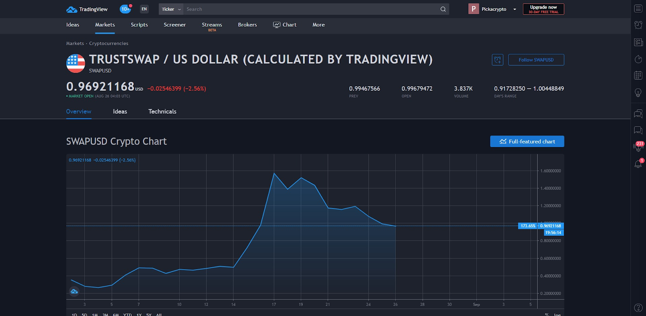Click the Pickacrypto username

(494, 9)
